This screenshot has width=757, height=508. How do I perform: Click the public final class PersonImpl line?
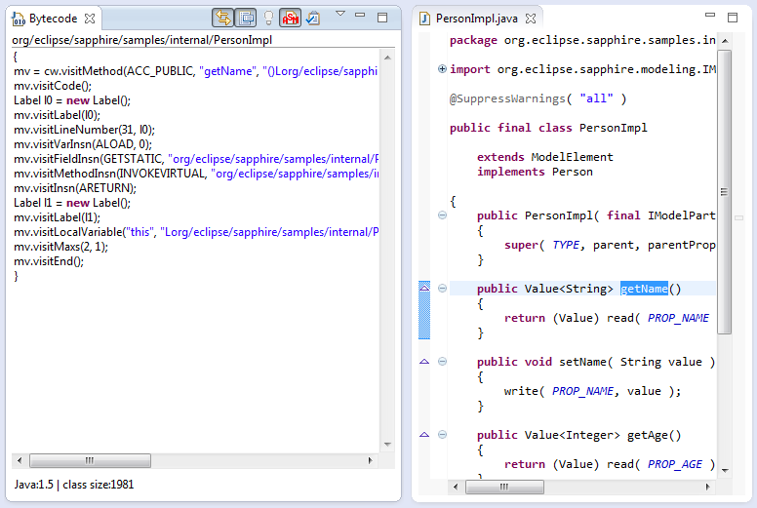coord(548,128)
